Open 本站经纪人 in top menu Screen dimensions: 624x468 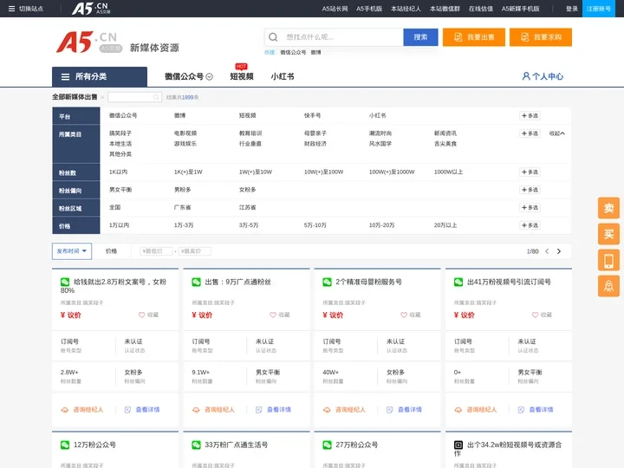[406, 9]
